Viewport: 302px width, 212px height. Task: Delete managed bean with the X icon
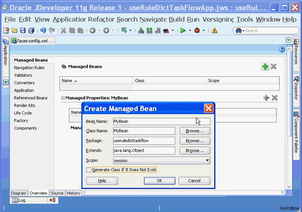coord(274,67)
